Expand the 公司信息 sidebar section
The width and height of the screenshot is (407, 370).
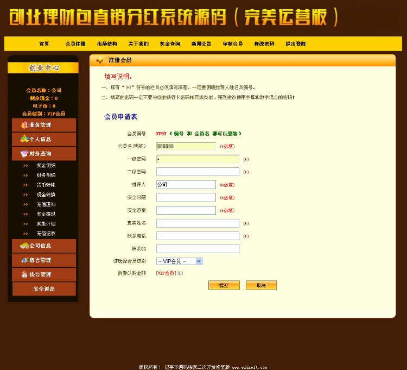pos(44,246)
